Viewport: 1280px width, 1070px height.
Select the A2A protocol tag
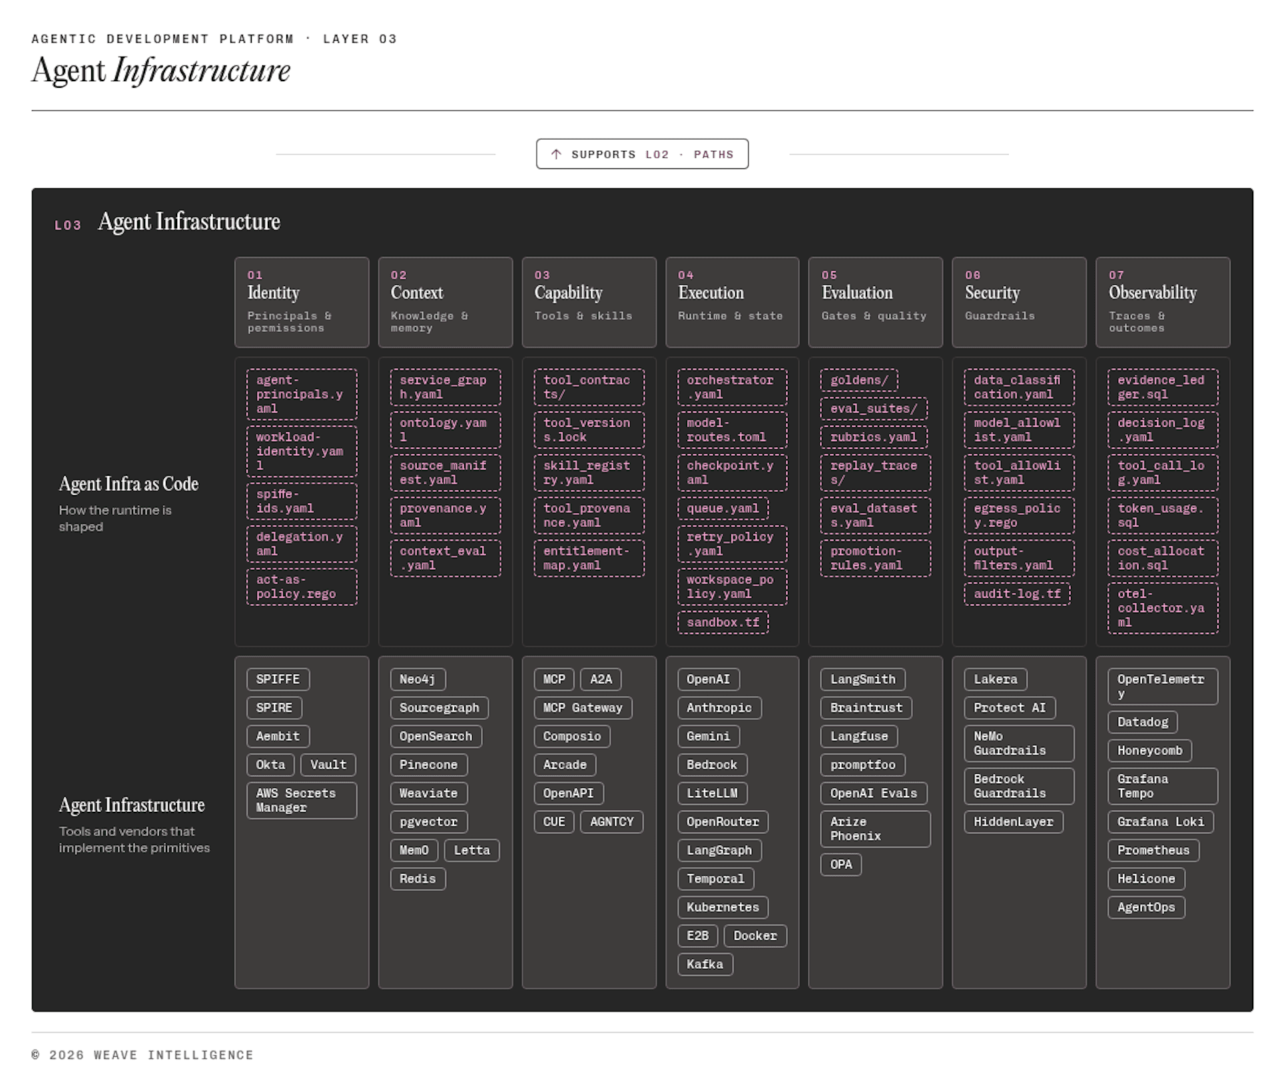click(x=601, y=679)
